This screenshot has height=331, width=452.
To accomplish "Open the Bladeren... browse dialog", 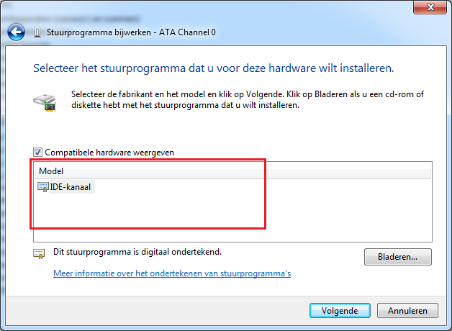I will [398, 257].
